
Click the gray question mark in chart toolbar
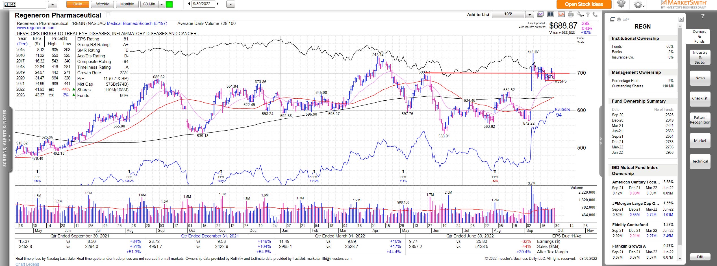(588, 14)
